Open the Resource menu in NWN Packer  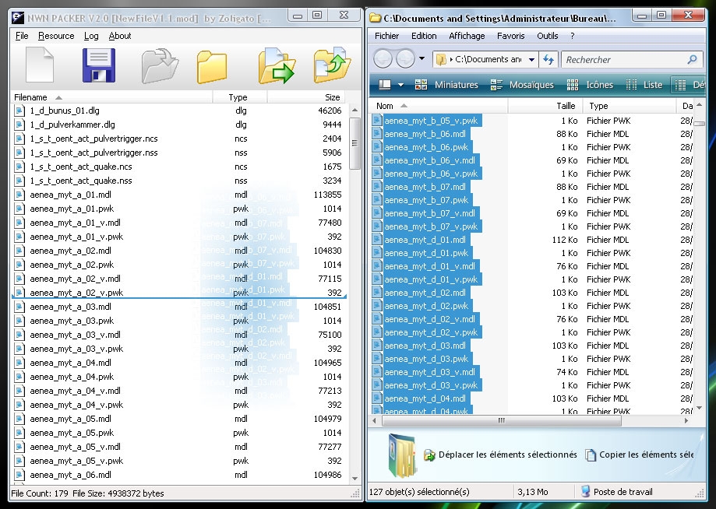coord(56,36)
